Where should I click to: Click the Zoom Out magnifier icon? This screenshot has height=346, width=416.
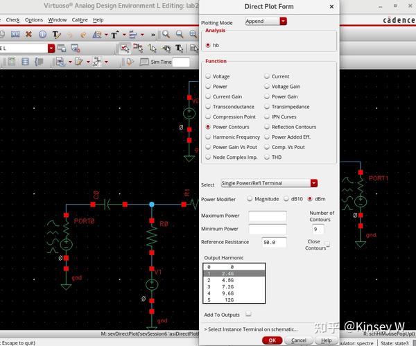180,34
